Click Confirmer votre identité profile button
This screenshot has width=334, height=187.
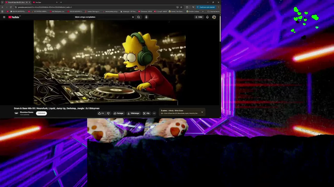click(x=206, y=7)
